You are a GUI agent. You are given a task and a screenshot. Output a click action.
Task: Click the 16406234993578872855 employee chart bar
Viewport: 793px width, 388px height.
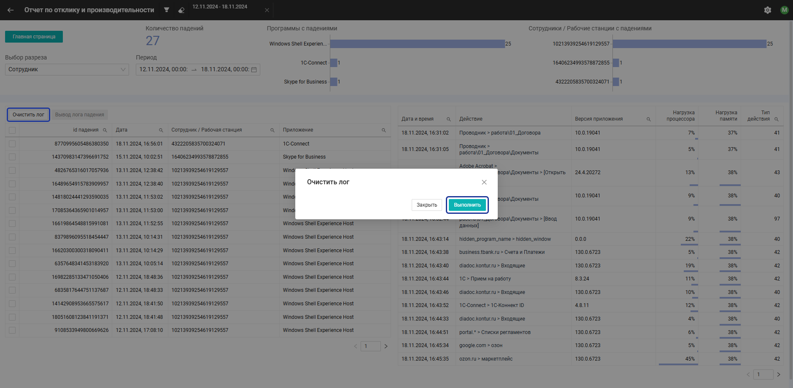616,63
